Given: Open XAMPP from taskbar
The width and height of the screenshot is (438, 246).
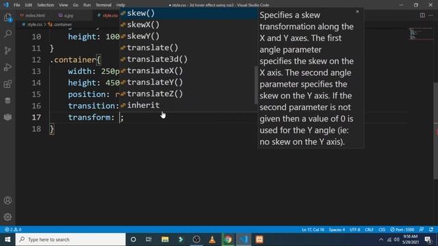Looking at the screenshot, I should (x=259, y=239).
